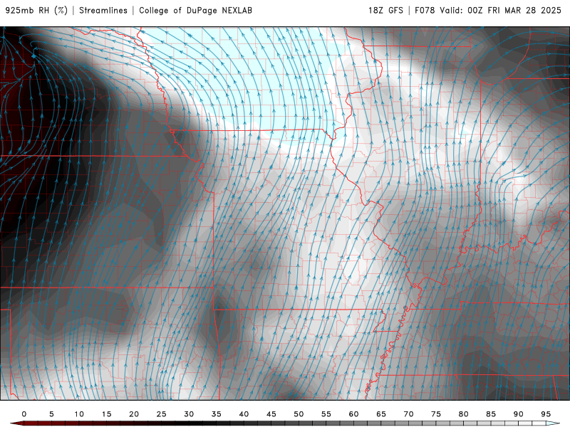570x427 pixels.
Task: Click the "75" colorbar scale label
Action: [436, 414]
